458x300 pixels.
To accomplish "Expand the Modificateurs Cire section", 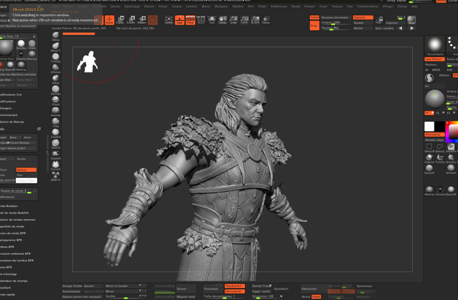I will pyautogui.click(x=11, y=94).
